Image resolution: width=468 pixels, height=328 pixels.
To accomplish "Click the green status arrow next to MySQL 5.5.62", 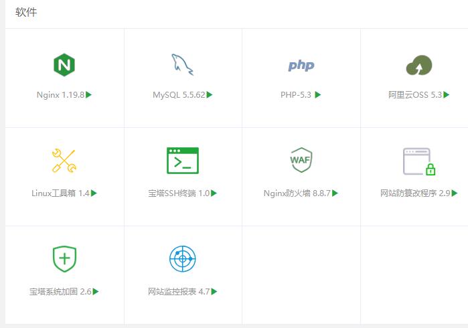I will (x=210, y=95).
